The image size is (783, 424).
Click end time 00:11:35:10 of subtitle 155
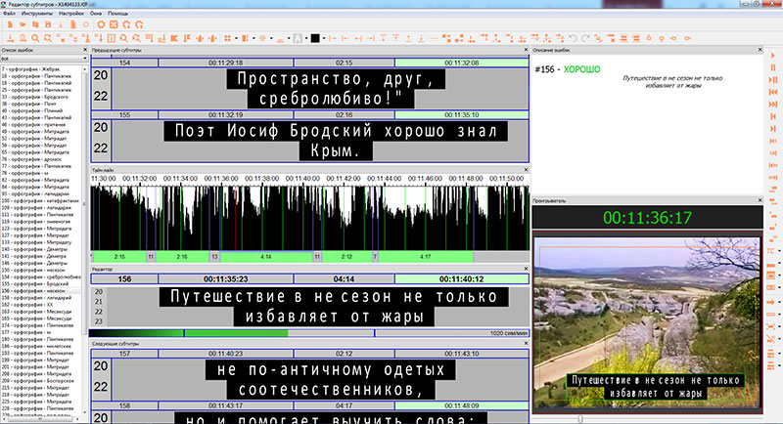[462, 114]
